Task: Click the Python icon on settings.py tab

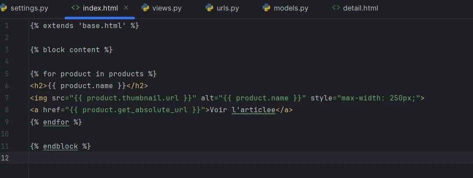Action: point(3,8)
